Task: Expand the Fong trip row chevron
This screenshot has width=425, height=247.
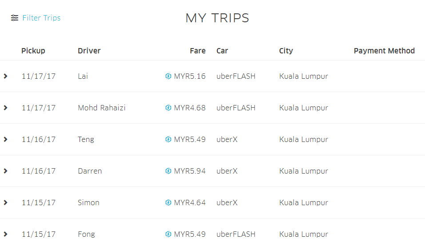Action: (5, 234)
